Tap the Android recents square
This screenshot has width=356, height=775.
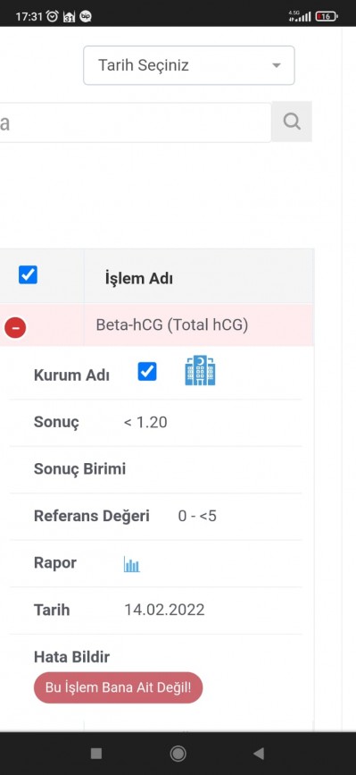pos(96,754)
